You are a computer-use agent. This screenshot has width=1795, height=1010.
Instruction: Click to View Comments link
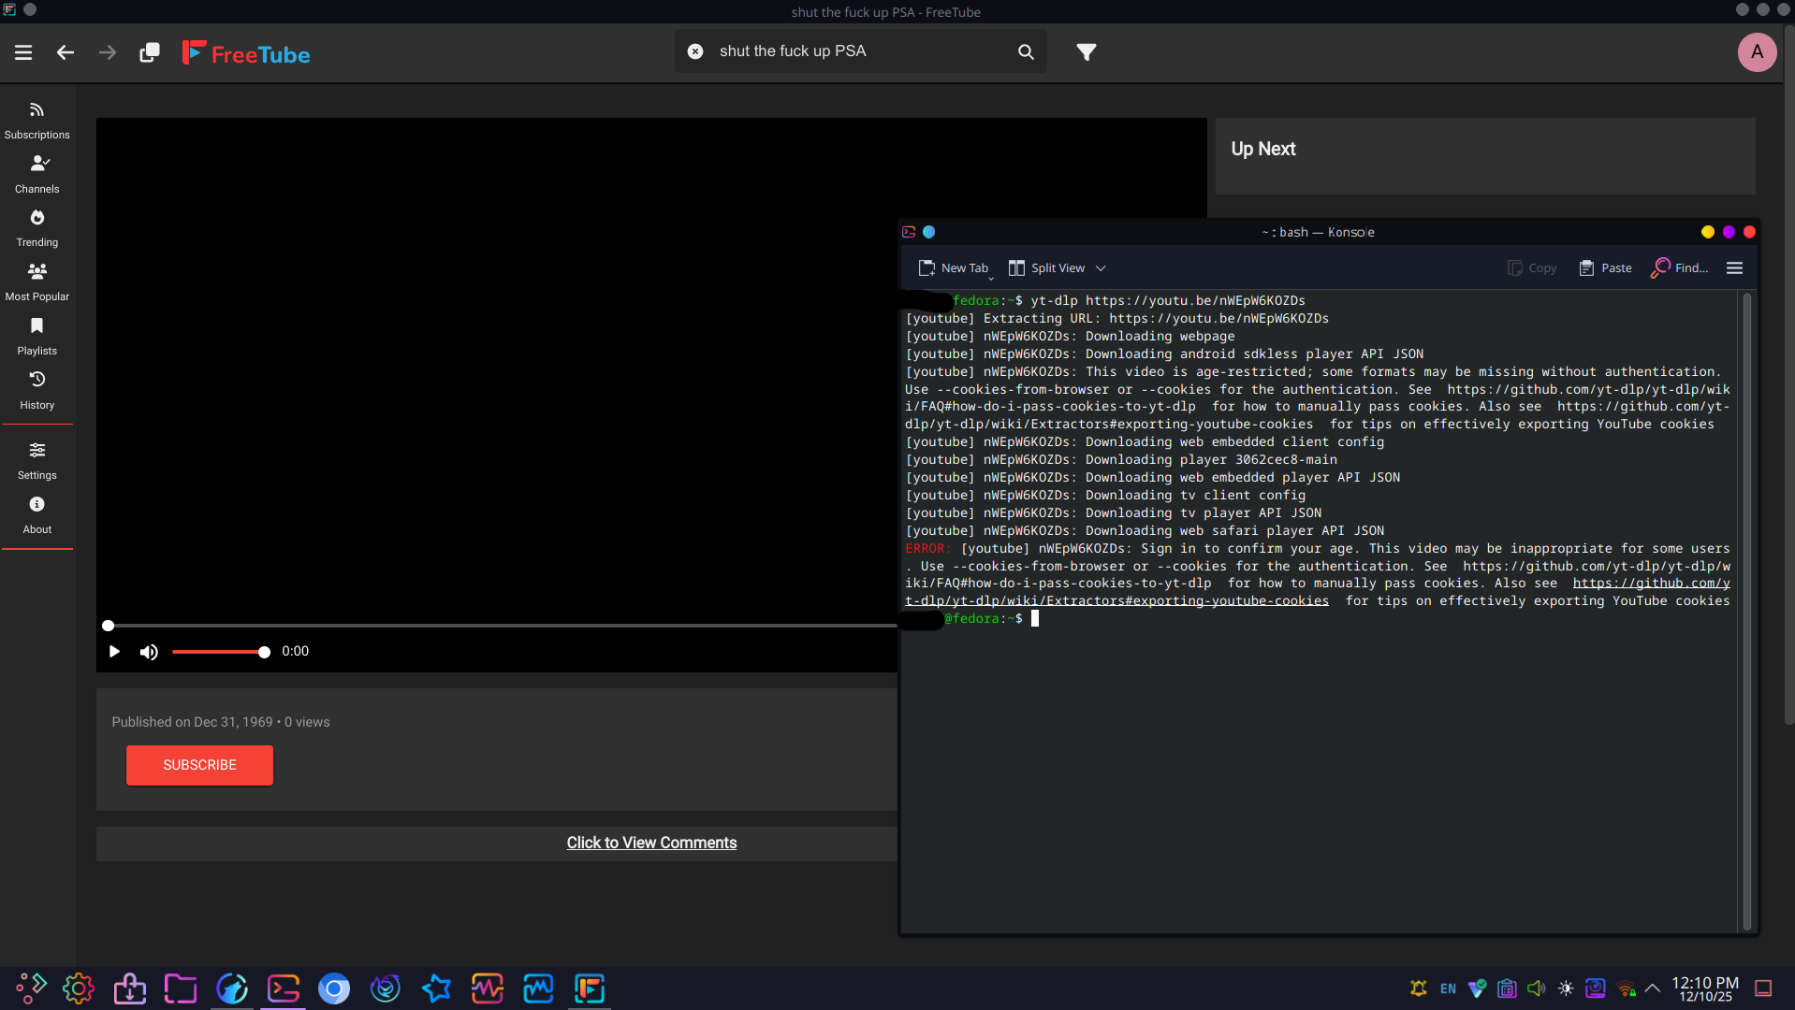click(651, 843)
